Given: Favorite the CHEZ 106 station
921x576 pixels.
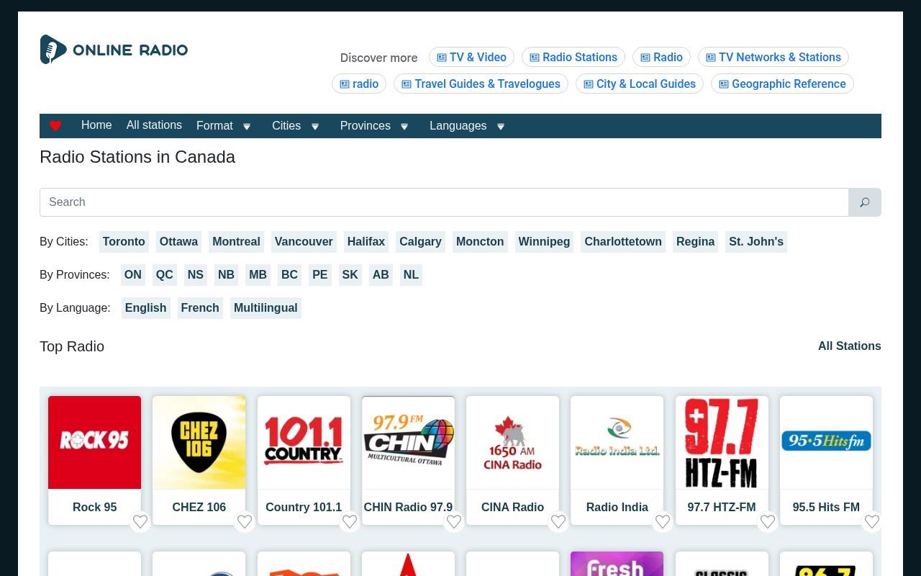Looking at the screenshot, I should click(245, 521).
